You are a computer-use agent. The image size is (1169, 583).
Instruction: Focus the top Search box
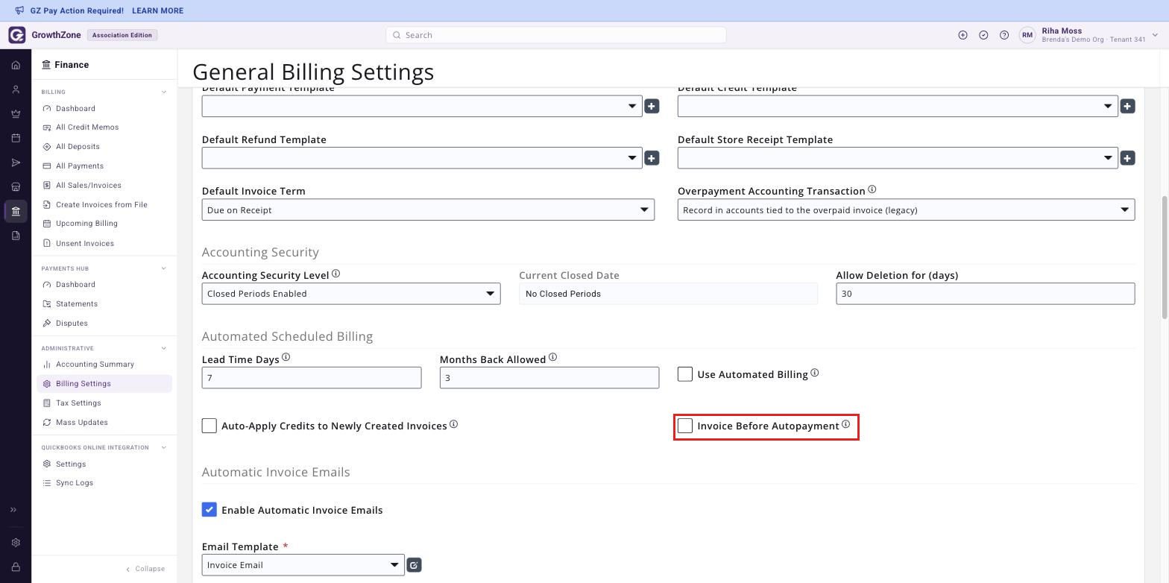pos(556,35)
